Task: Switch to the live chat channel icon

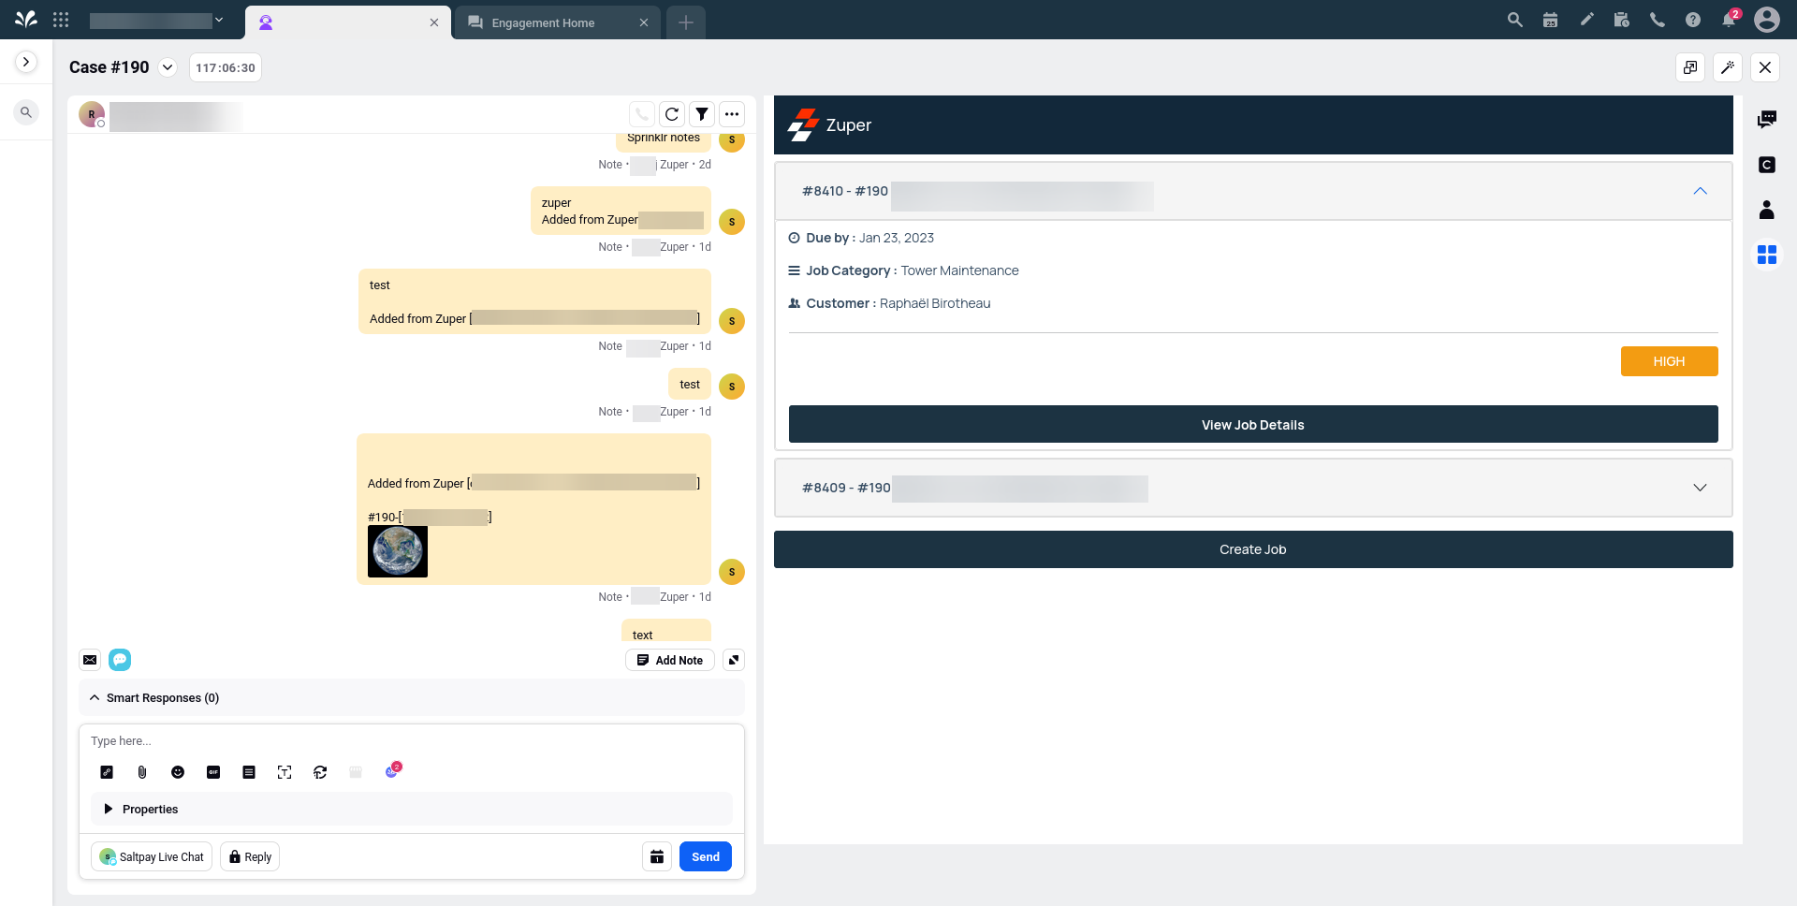Action: coord(120,660)
